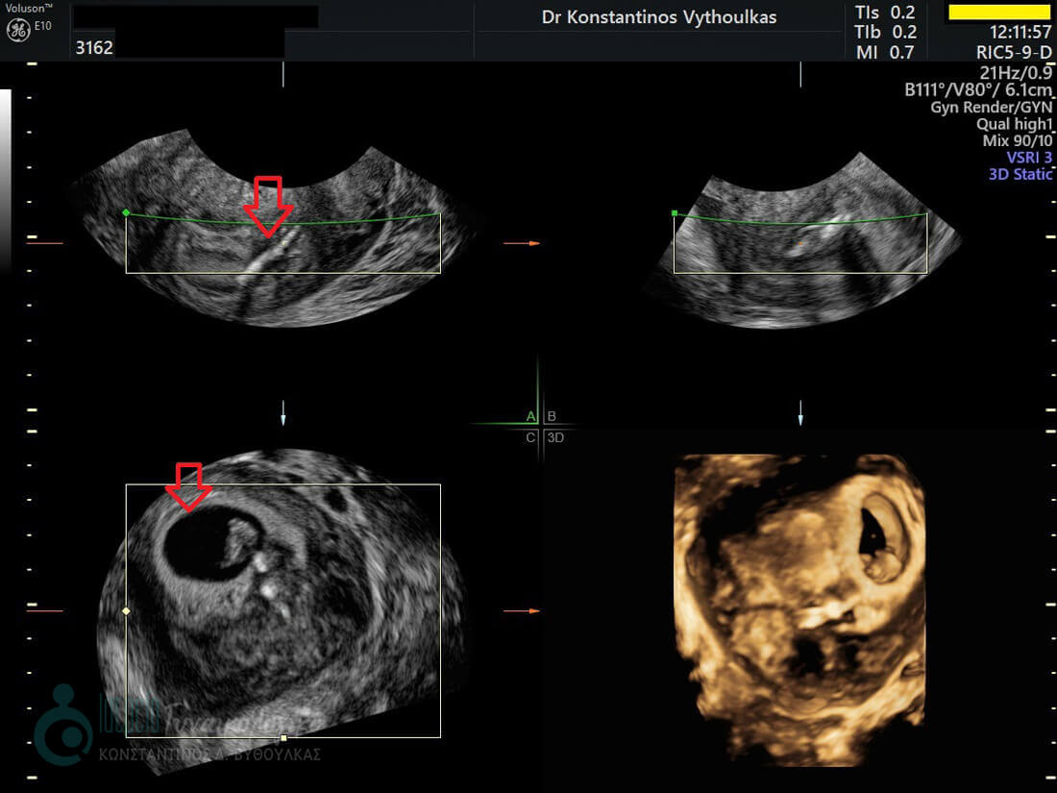
Task: Click the red arrow in the top-left scan
Action: point(267,206)
